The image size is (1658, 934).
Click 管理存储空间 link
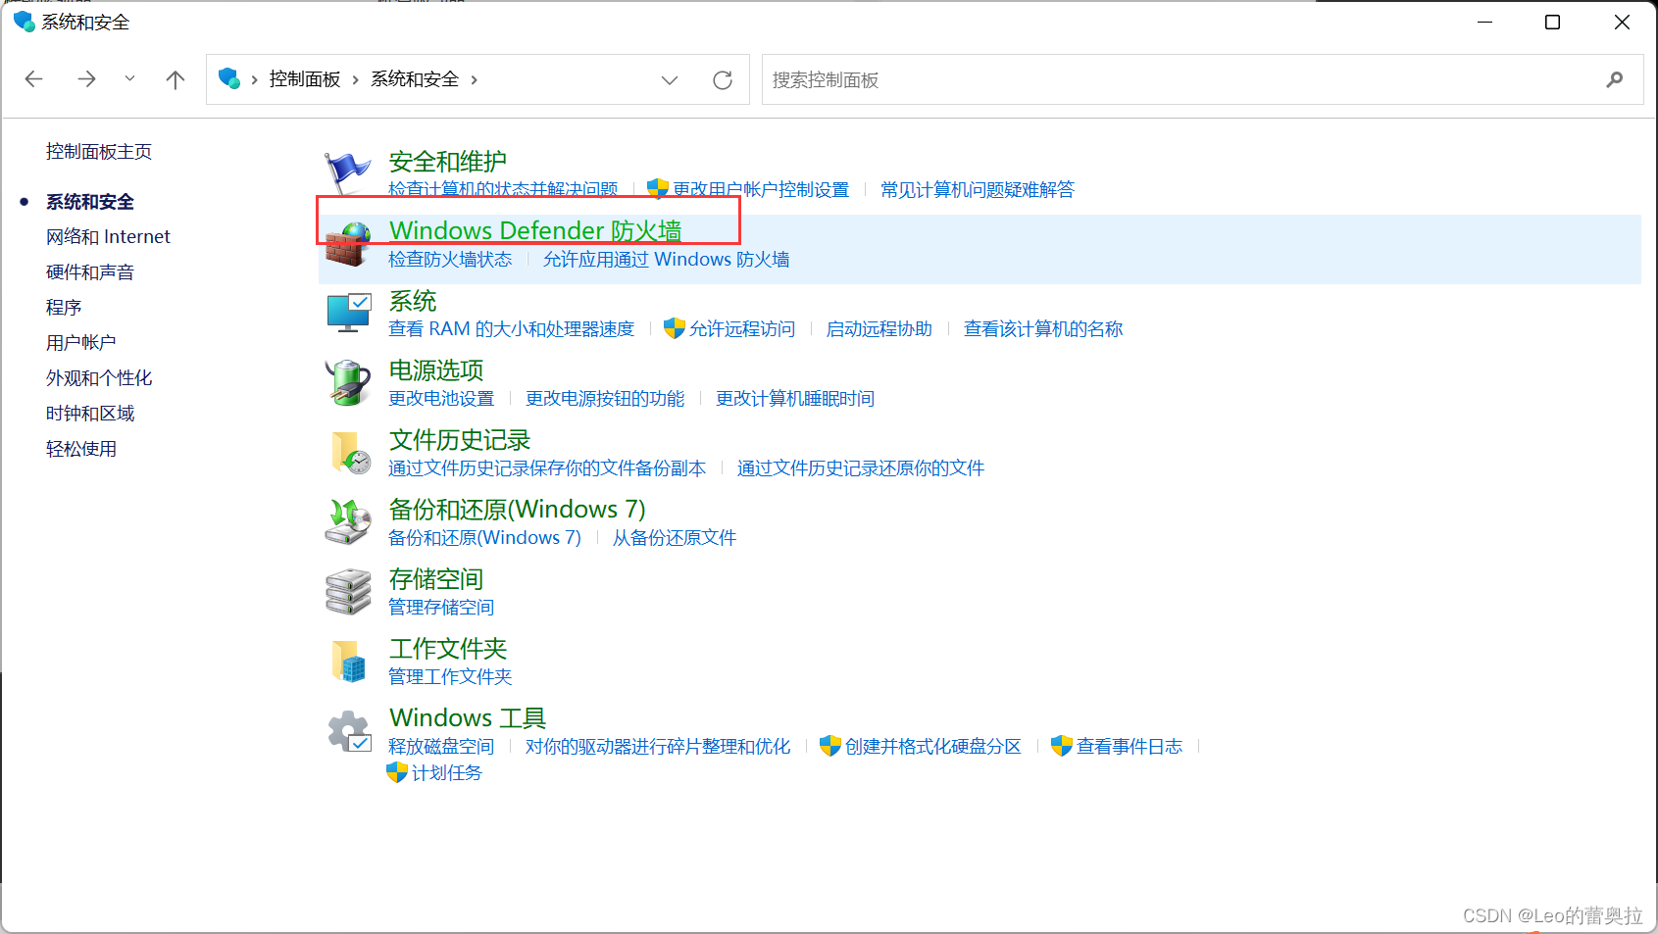[x=441, y=607]
